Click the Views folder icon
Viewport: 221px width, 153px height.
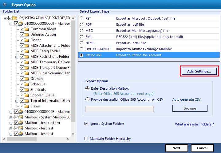[26, 106]
